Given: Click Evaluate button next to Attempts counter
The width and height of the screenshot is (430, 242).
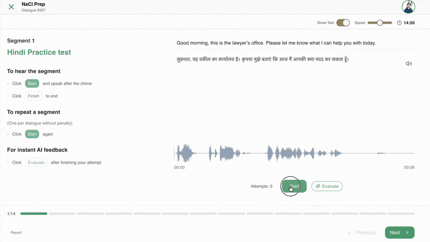Looking at the screenshot, I should click(x=327, y=186).
